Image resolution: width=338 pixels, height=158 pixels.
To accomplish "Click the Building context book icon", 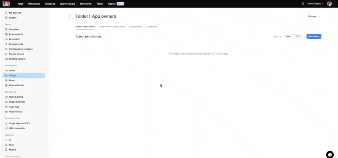I will (6, 59).
